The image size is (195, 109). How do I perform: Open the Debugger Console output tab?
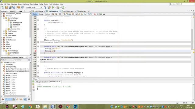point(41,82)
